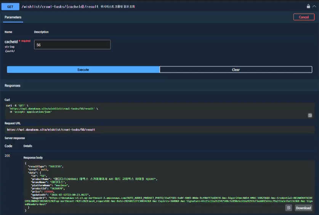Copy response body with clipboard icon
The width and height of the screenshot is (319, 215).
click(289, 208)
